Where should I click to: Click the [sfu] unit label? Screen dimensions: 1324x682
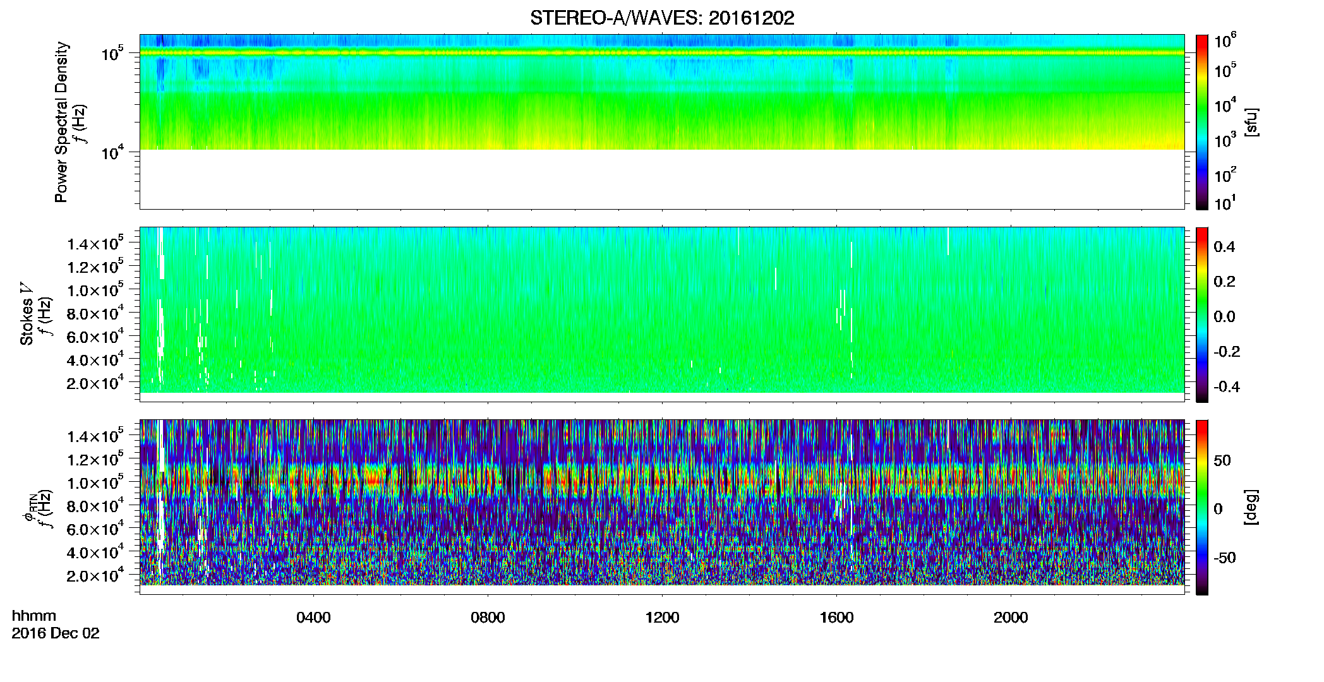[x=1251, y=122]
